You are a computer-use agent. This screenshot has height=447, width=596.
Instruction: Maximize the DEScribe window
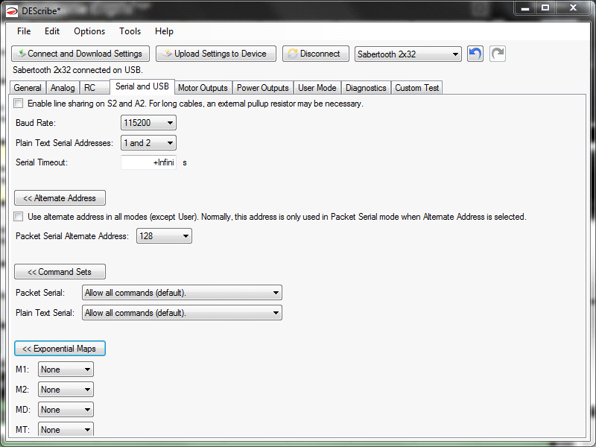pyautogui.click(x=545, y=8)
